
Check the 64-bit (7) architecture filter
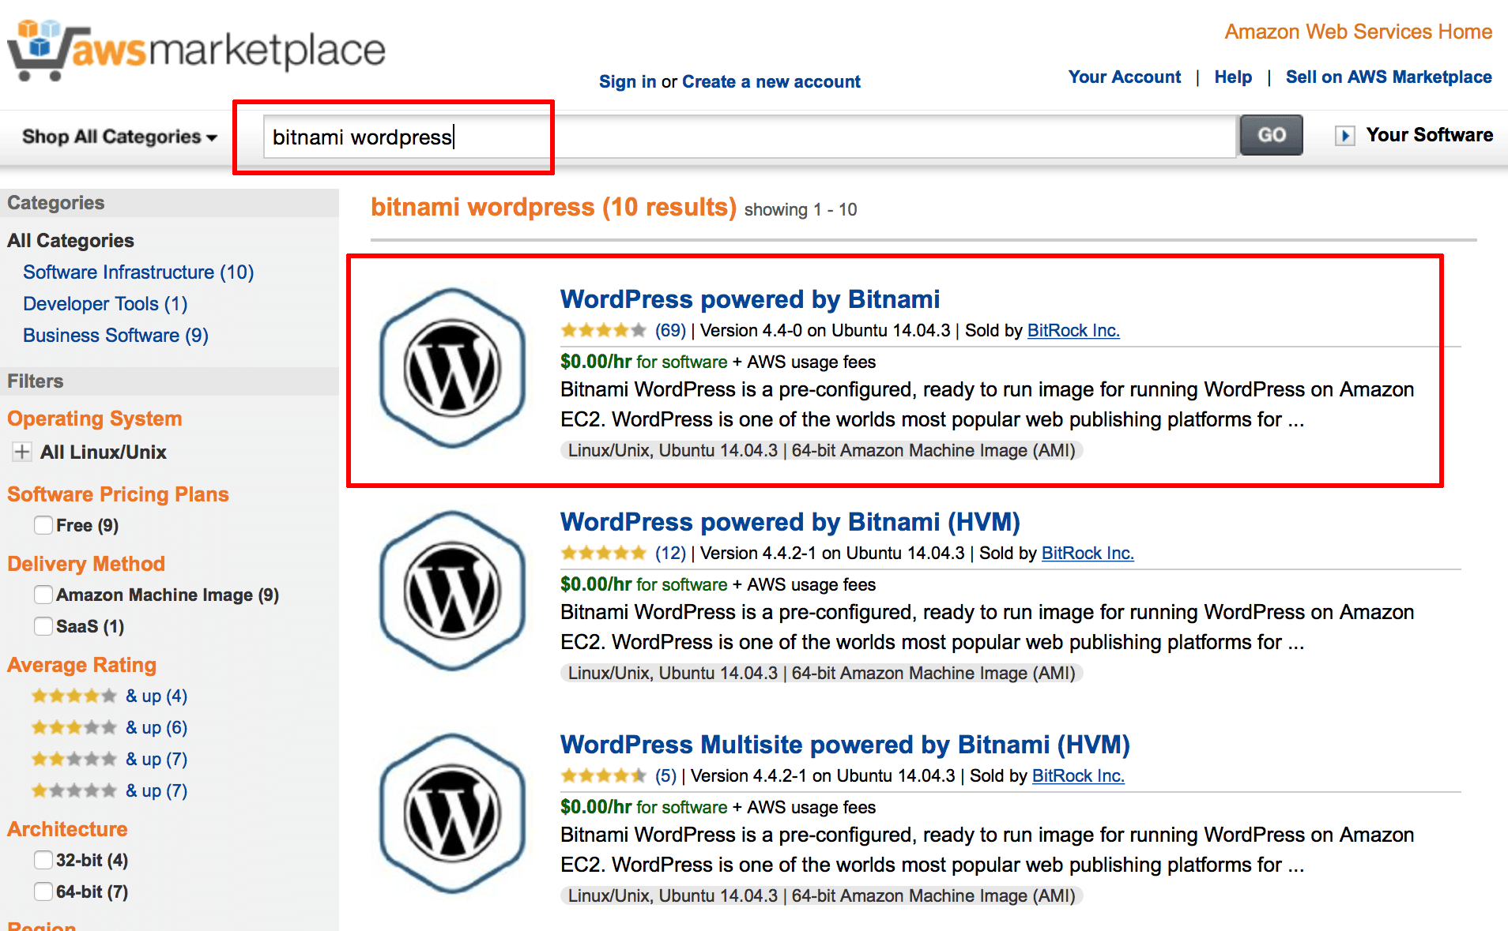[43, 892]
